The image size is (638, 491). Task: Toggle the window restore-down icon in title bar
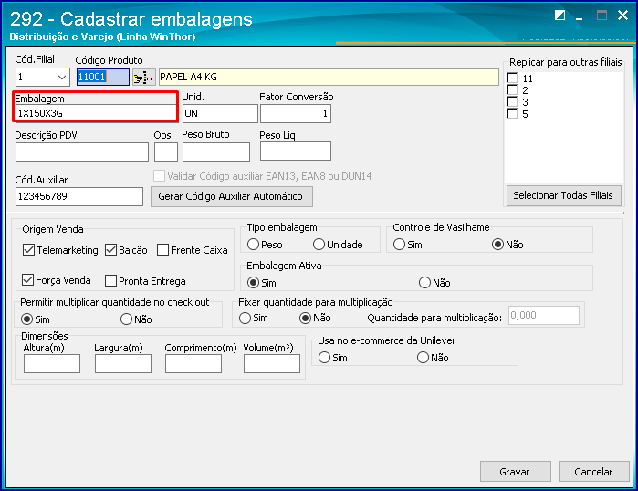coord(560,16)
